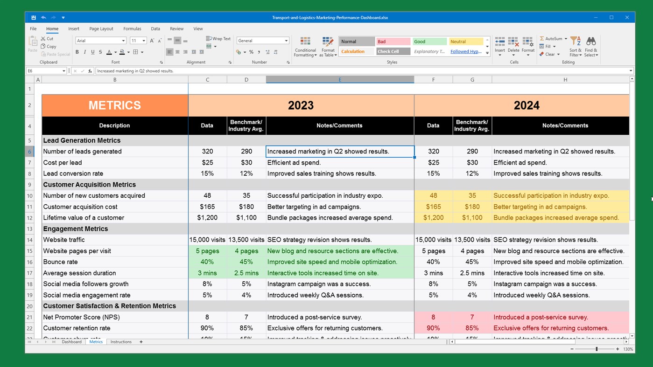Apply the Good cell style
The image size is (653, 367).
click(429, 41)
